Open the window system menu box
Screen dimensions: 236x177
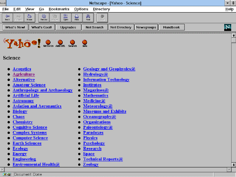[x=3, y=3]
